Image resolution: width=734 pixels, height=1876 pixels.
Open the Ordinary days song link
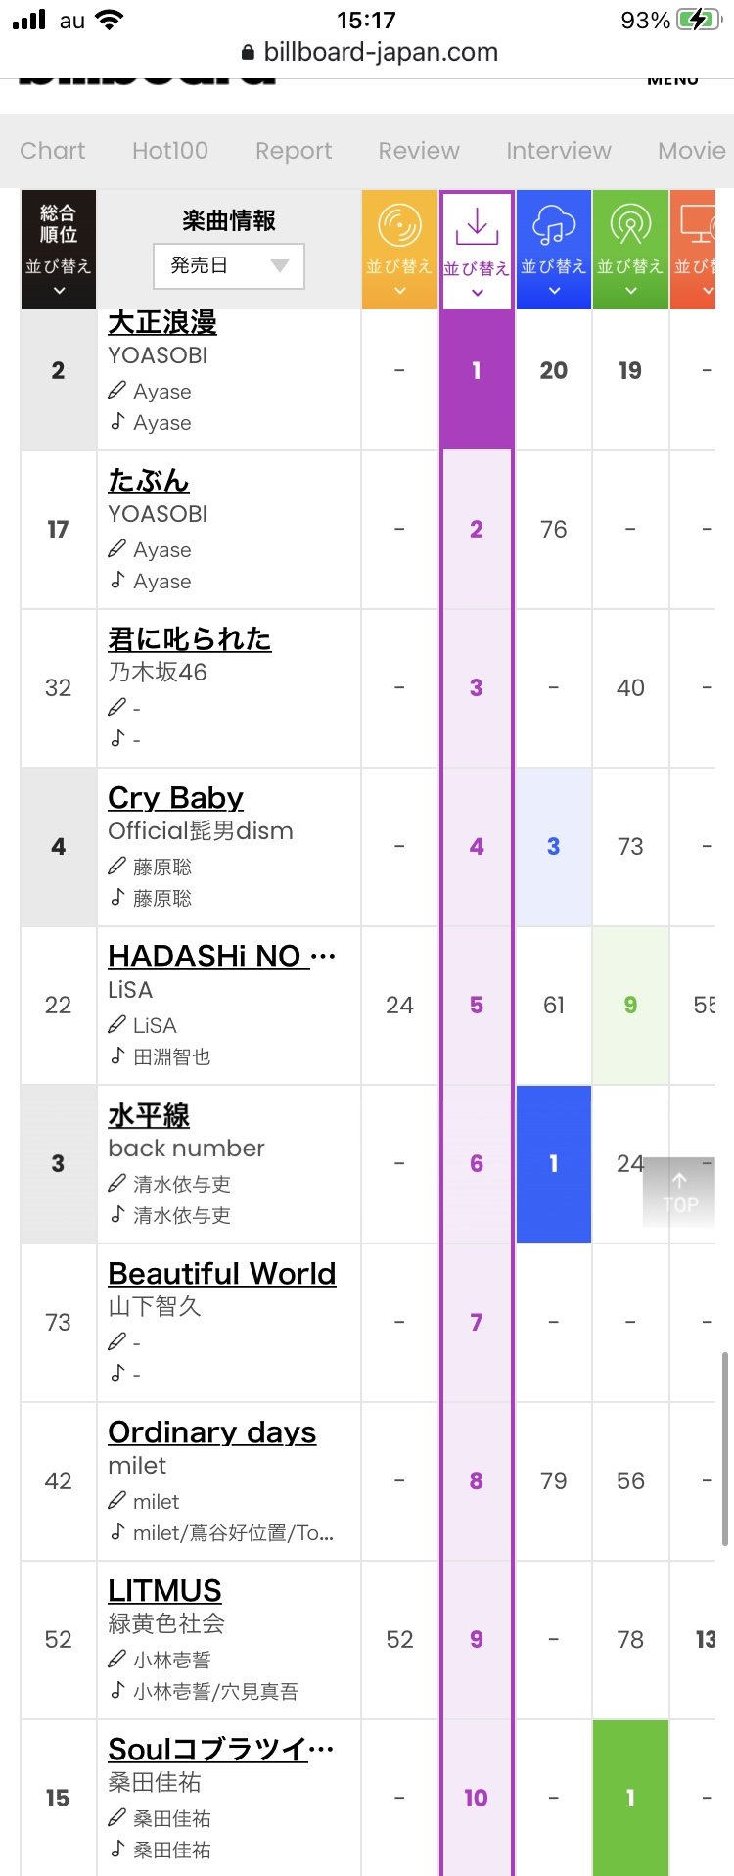click(x=212, y=1432)
